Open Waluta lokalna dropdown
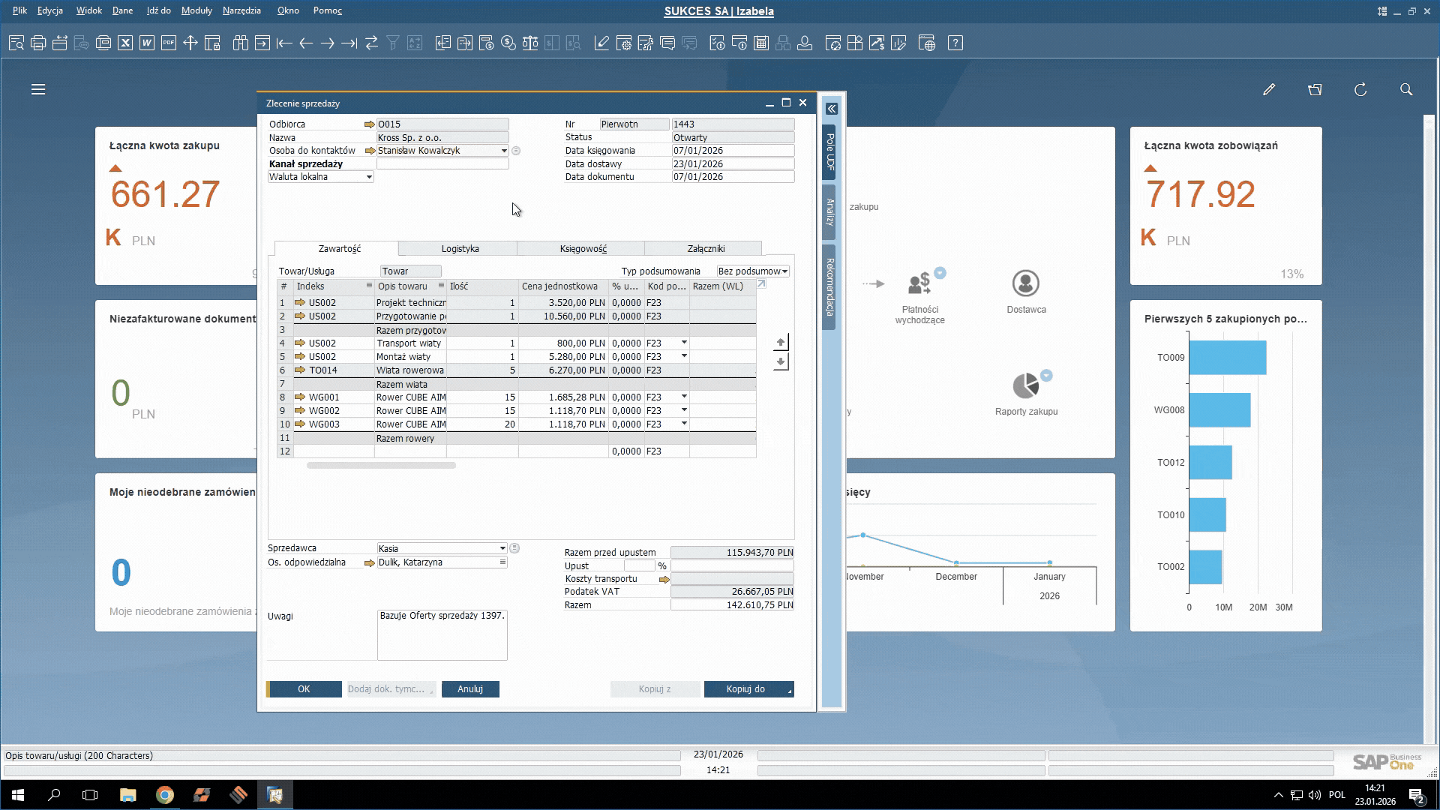1440x810 pixels. click(369, 177)
